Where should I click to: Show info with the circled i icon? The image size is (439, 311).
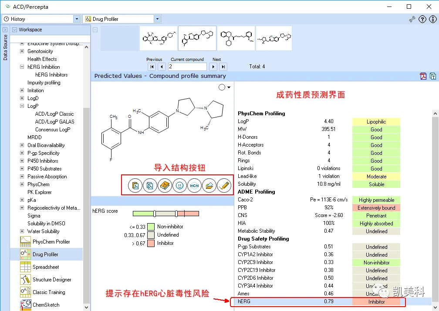433,19
